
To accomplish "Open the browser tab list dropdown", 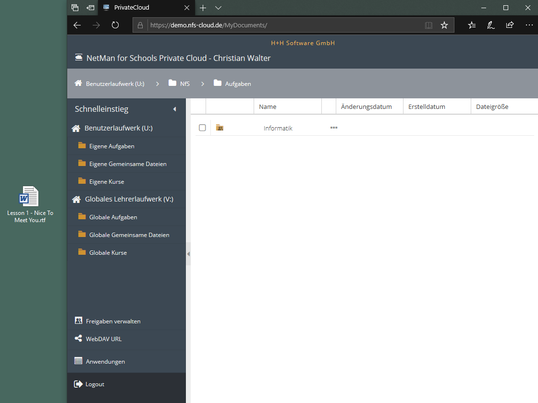I will click(x=219, y=8).
